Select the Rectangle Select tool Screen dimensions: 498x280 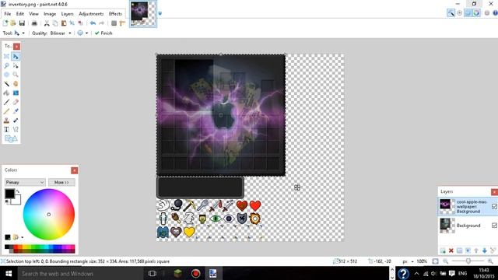pos(6,56)
